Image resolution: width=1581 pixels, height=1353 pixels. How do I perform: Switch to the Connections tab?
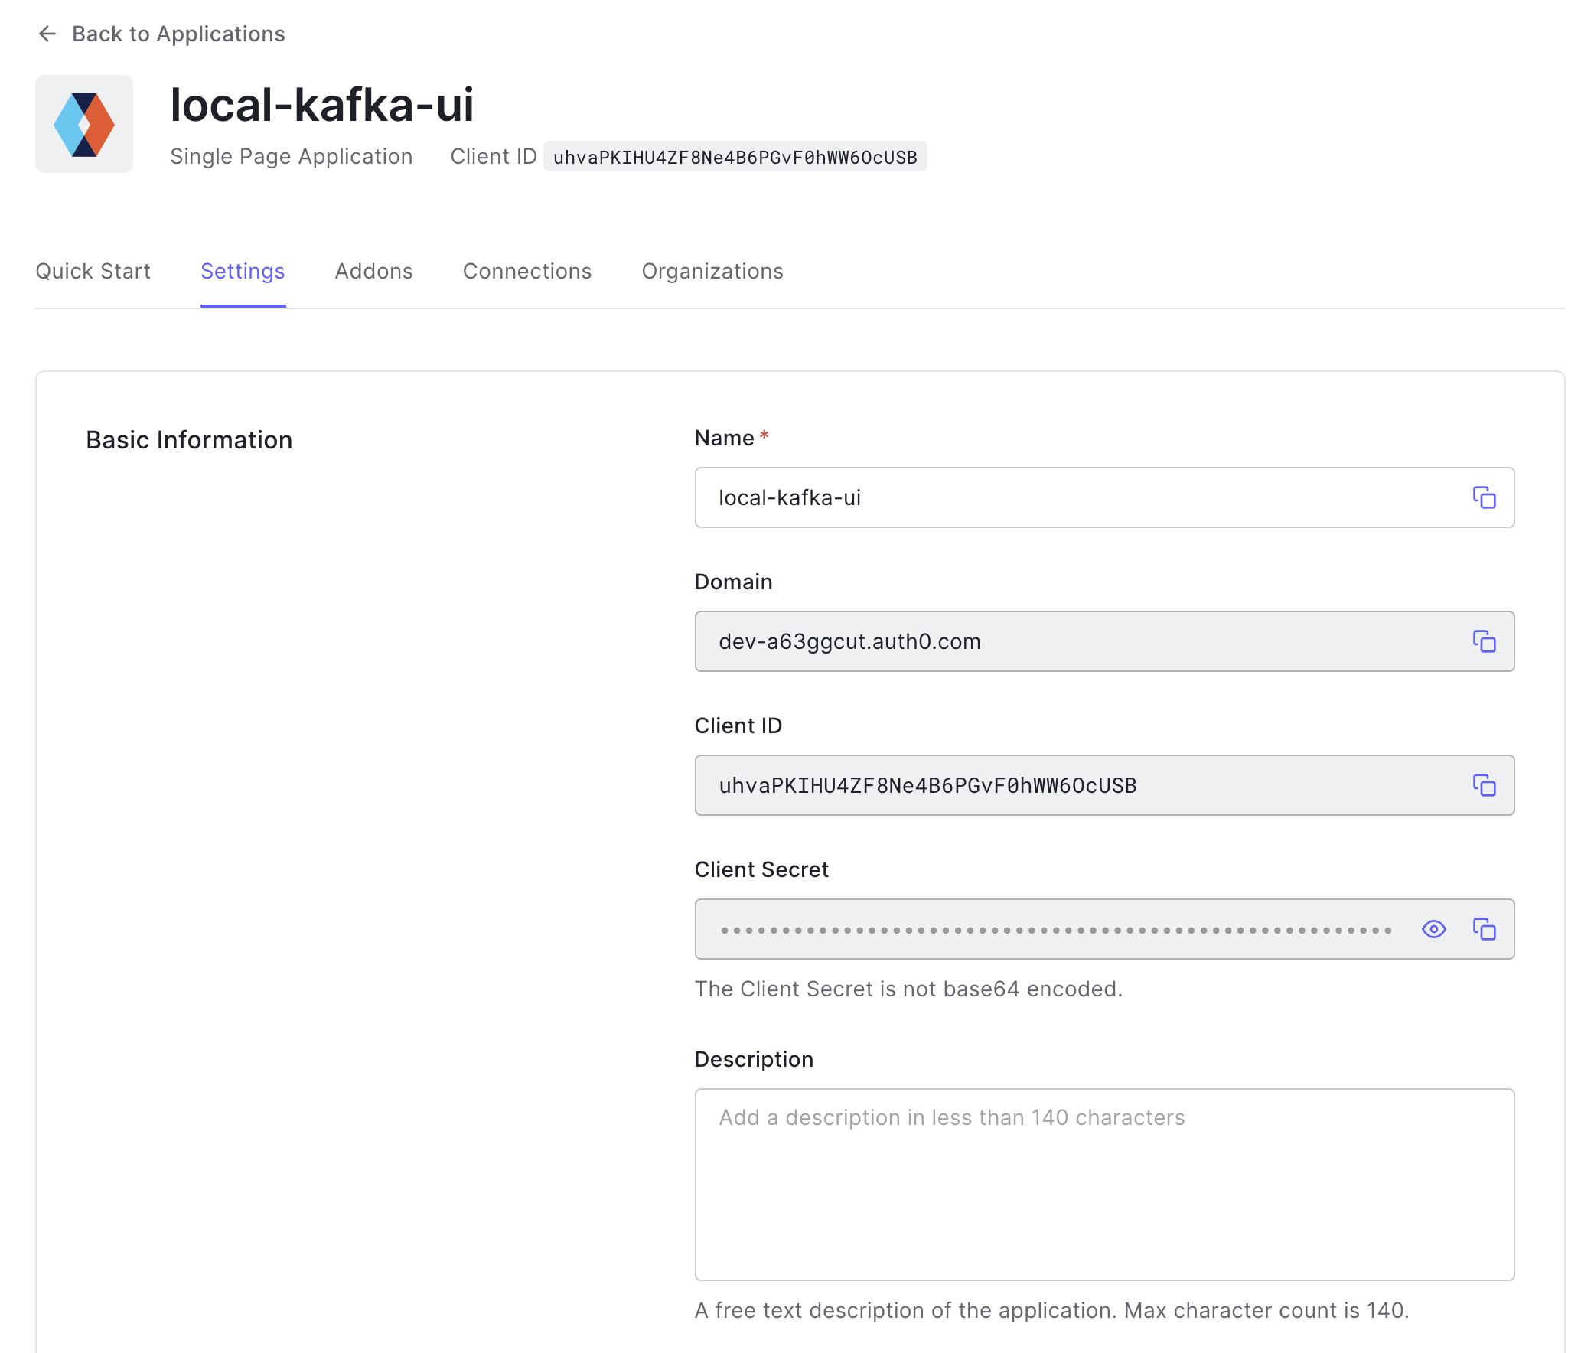[527, 271]
